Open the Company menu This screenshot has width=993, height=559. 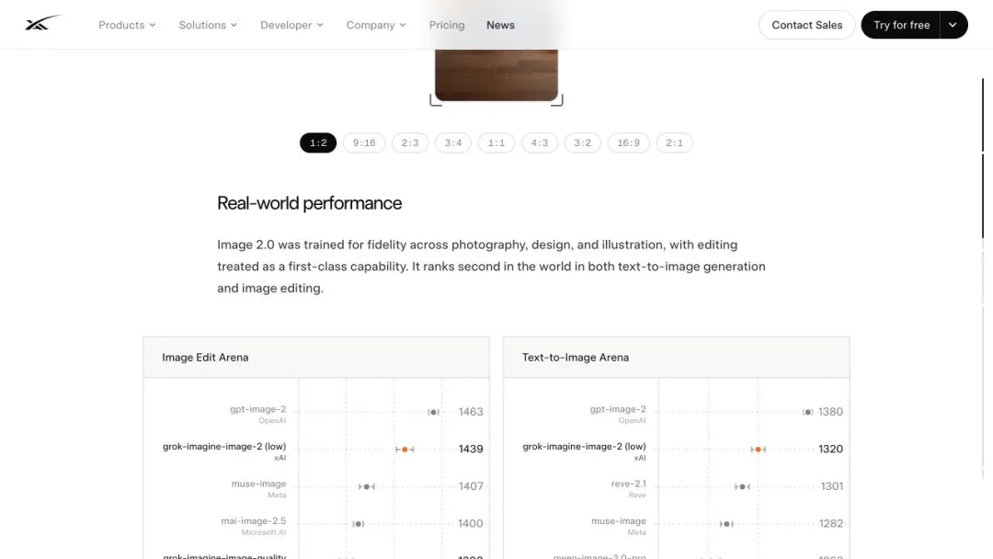click(375, 25)
